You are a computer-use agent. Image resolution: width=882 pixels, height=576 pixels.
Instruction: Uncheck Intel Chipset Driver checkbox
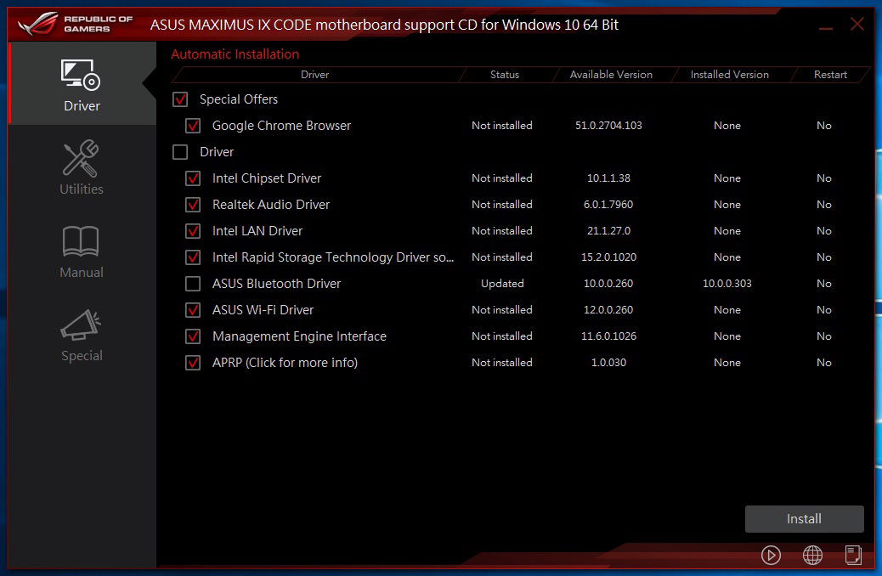coord(193,178)
